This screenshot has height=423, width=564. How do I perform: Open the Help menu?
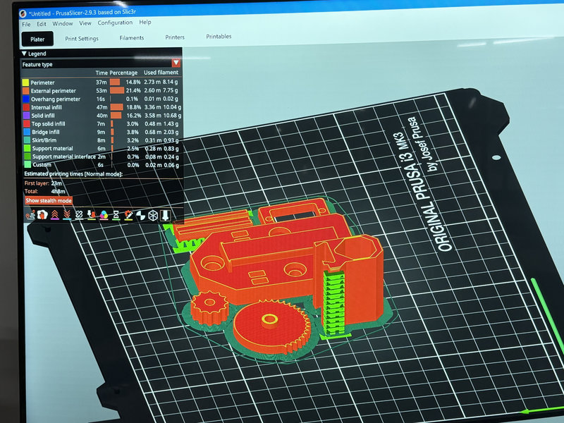145,22
